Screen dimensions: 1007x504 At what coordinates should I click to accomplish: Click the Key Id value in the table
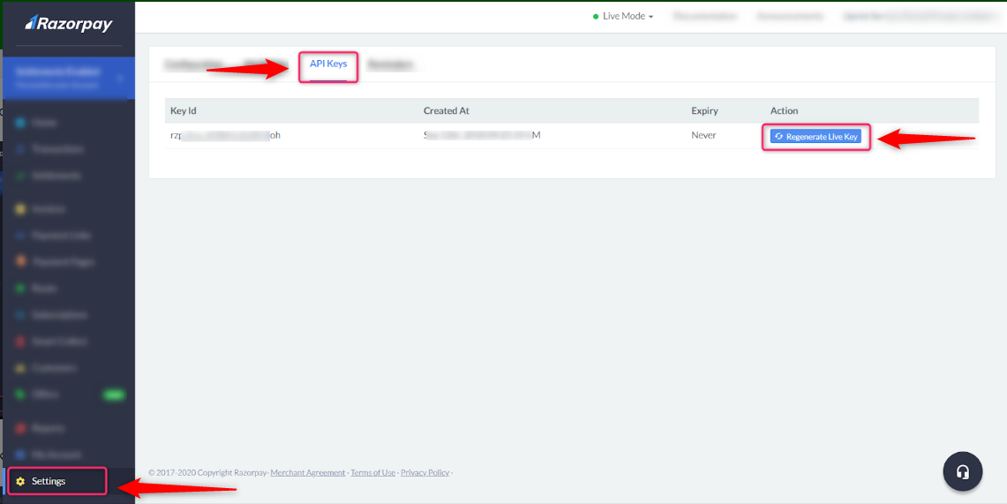pyautogui.click(x=225, y=135)
